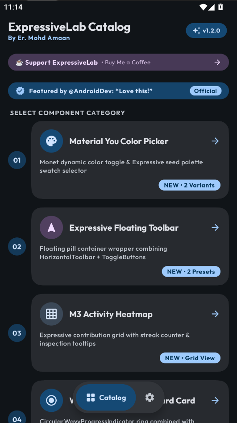Open M3 Activity Heatmap via arrow
The height and width of the screenshot is (423, 237).
pos(215,314)
